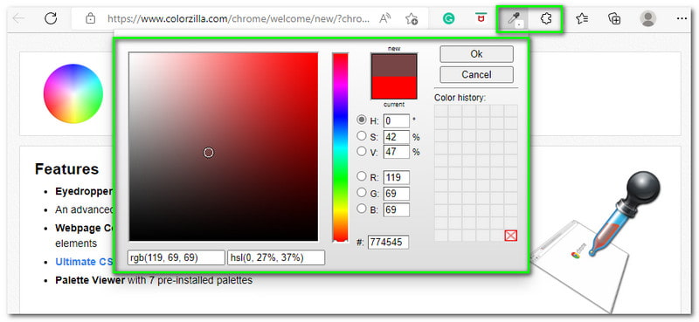
Task: Click the V field showing 47
Action: 397,152
